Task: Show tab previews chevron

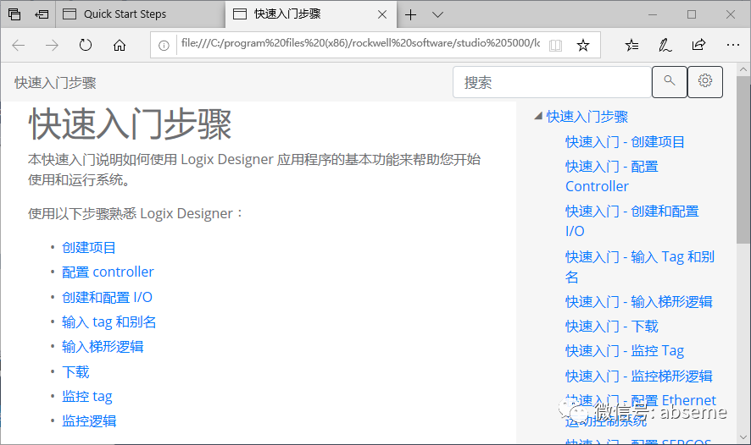Action: tap(437, 15)
